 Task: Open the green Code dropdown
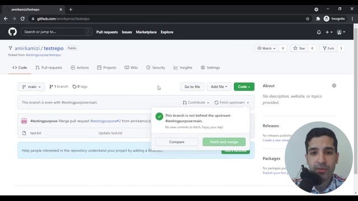click(244, 87)
